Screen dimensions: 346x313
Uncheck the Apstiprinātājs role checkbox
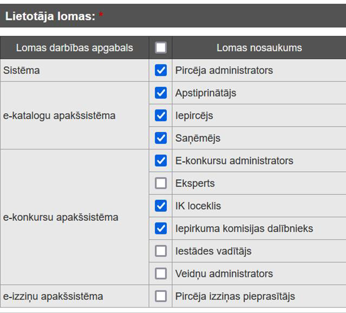click(x=161, y=93)
